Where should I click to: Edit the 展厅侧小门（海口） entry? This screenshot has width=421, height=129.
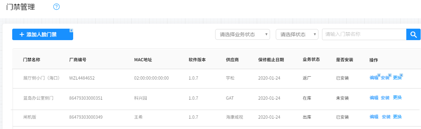(x=374, y=78)
